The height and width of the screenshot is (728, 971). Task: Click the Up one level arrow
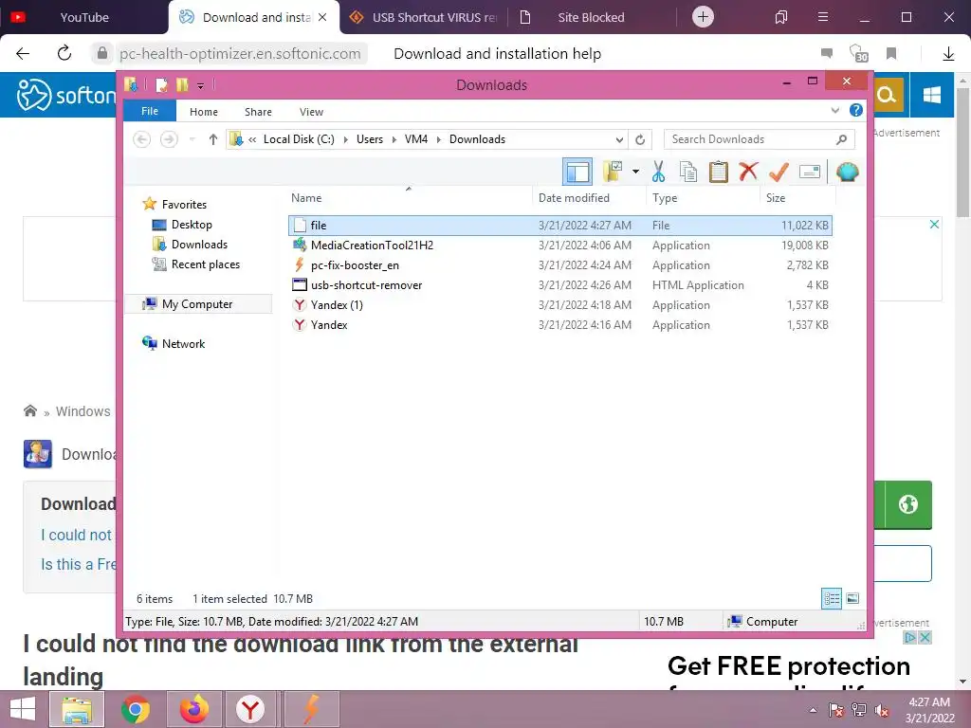point(213,140)
